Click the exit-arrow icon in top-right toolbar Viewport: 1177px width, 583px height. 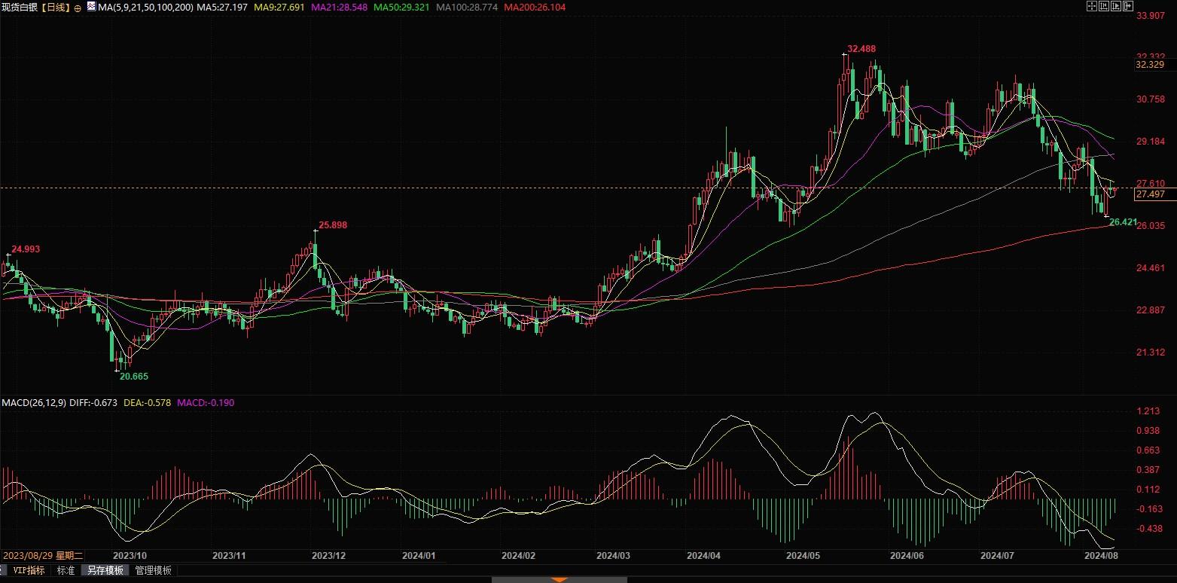tap(1128, 6)
